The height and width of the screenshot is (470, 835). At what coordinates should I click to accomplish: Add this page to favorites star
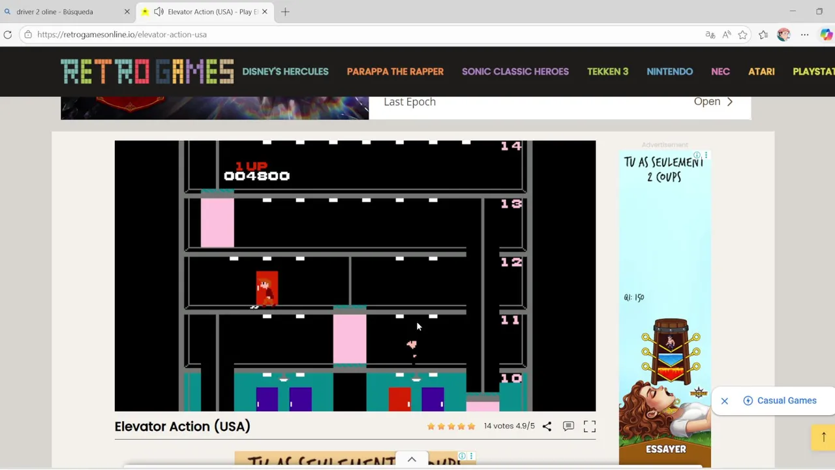pos(742,35)
